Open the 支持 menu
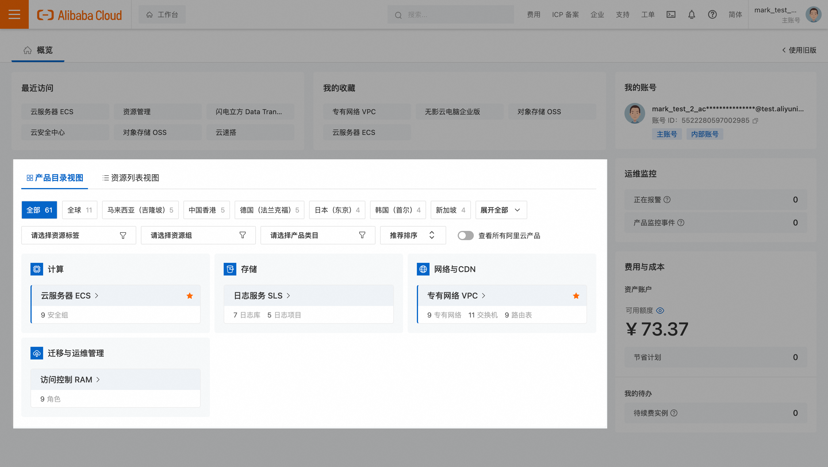Image resolution: width=828 pixels, height=467 pixels. [x=623, y=14]
